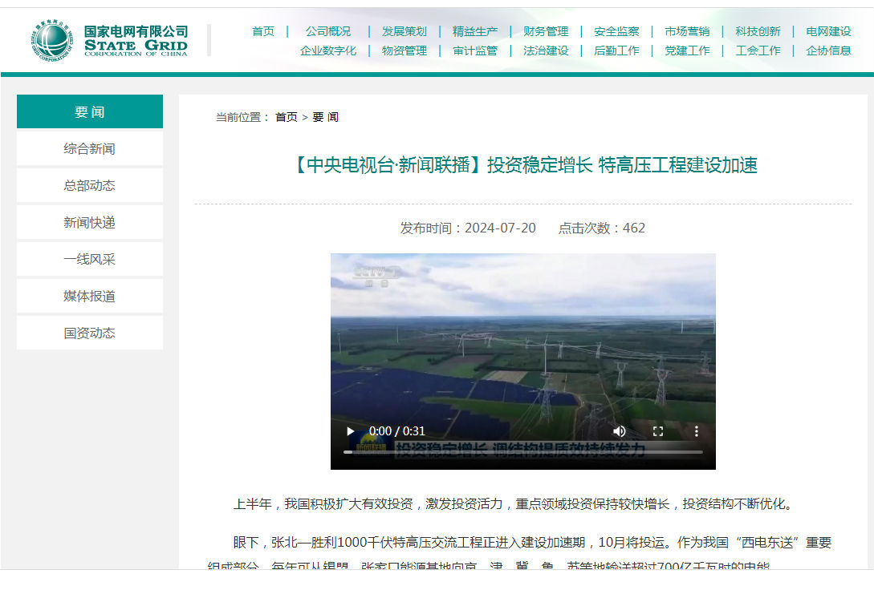The height and width of the screenshot is (590, 874).
Task: Click the State Grid globe logo
Action: 52,41
